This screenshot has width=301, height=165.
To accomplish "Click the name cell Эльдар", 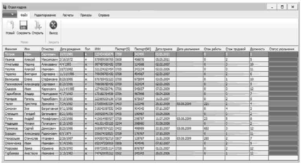I will [32, 94].
